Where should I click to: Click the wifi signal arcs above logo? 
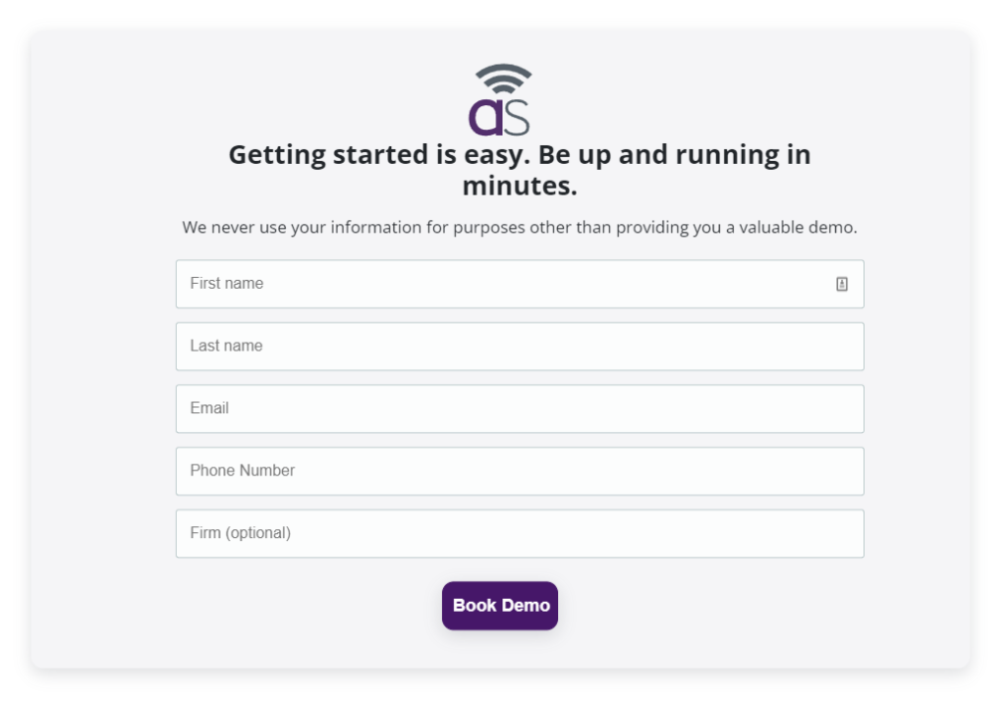tap(503, 78)
